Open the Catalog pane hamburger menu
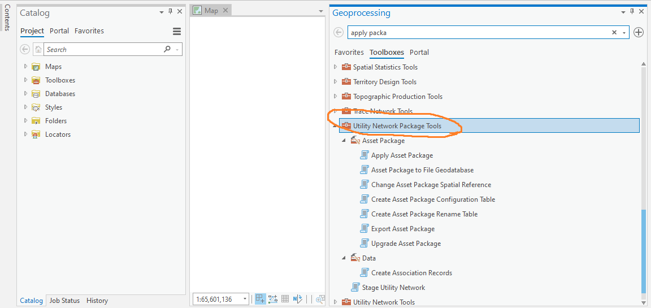651x308 pixels. 177,31
